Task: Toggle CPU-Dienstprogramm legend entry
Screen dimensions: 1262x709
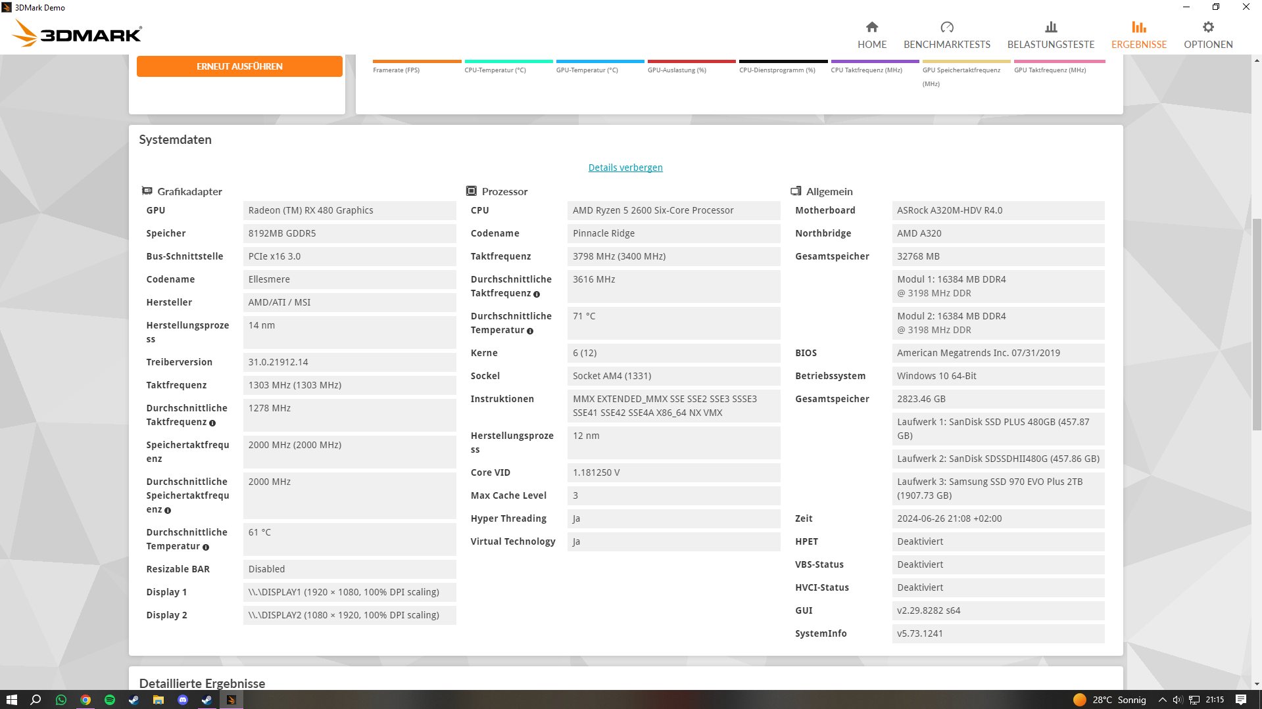Action: coord(783,66)
